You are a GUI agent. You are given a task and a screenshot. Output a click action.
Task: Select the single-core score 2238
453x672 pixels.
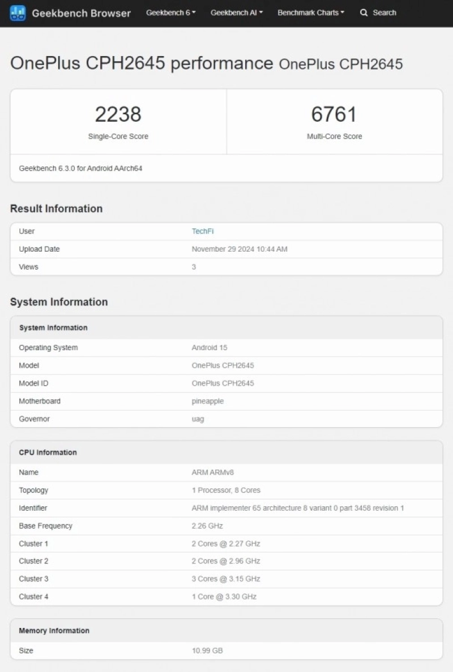coord(118,114)
